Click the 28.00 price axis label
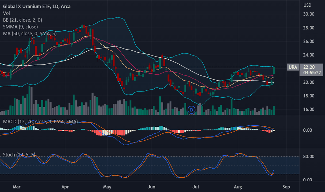This screenshot has width=325, height=192. pos(309,28)
